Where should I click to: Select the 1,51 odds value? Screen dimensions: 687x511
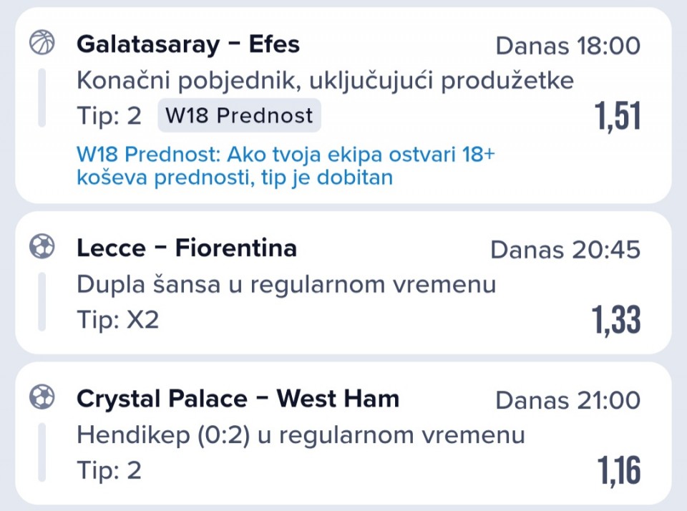[618, 117]
